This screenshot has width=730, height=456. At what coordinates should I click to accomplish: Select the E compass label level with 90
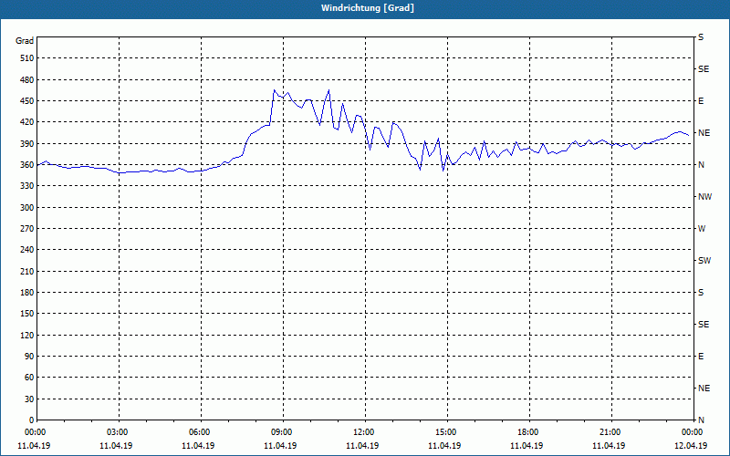(701, 357)
